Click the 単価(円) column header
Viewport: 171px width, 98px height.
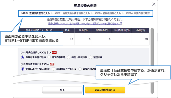coord(83,30)
